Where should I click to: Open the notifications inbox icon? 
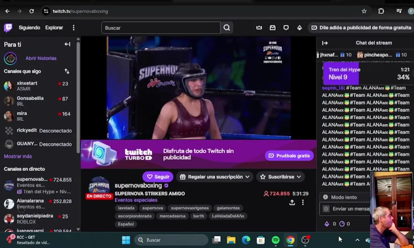point(273,28)
